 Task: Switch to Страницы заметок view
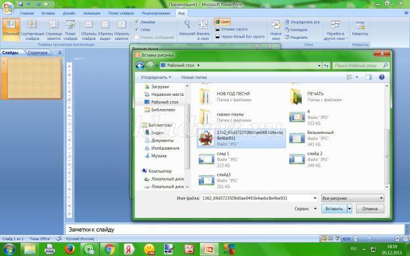54,30
